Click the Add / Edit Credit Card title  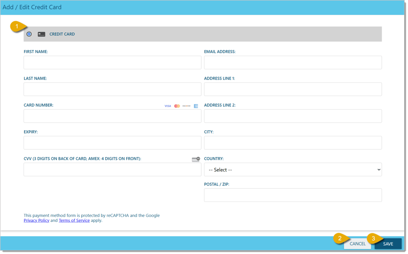click(32, 7)
